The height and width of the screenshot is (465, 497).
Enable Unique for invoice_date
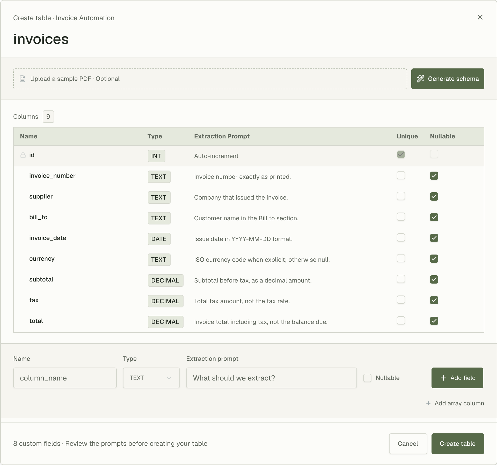coord(401,238)
